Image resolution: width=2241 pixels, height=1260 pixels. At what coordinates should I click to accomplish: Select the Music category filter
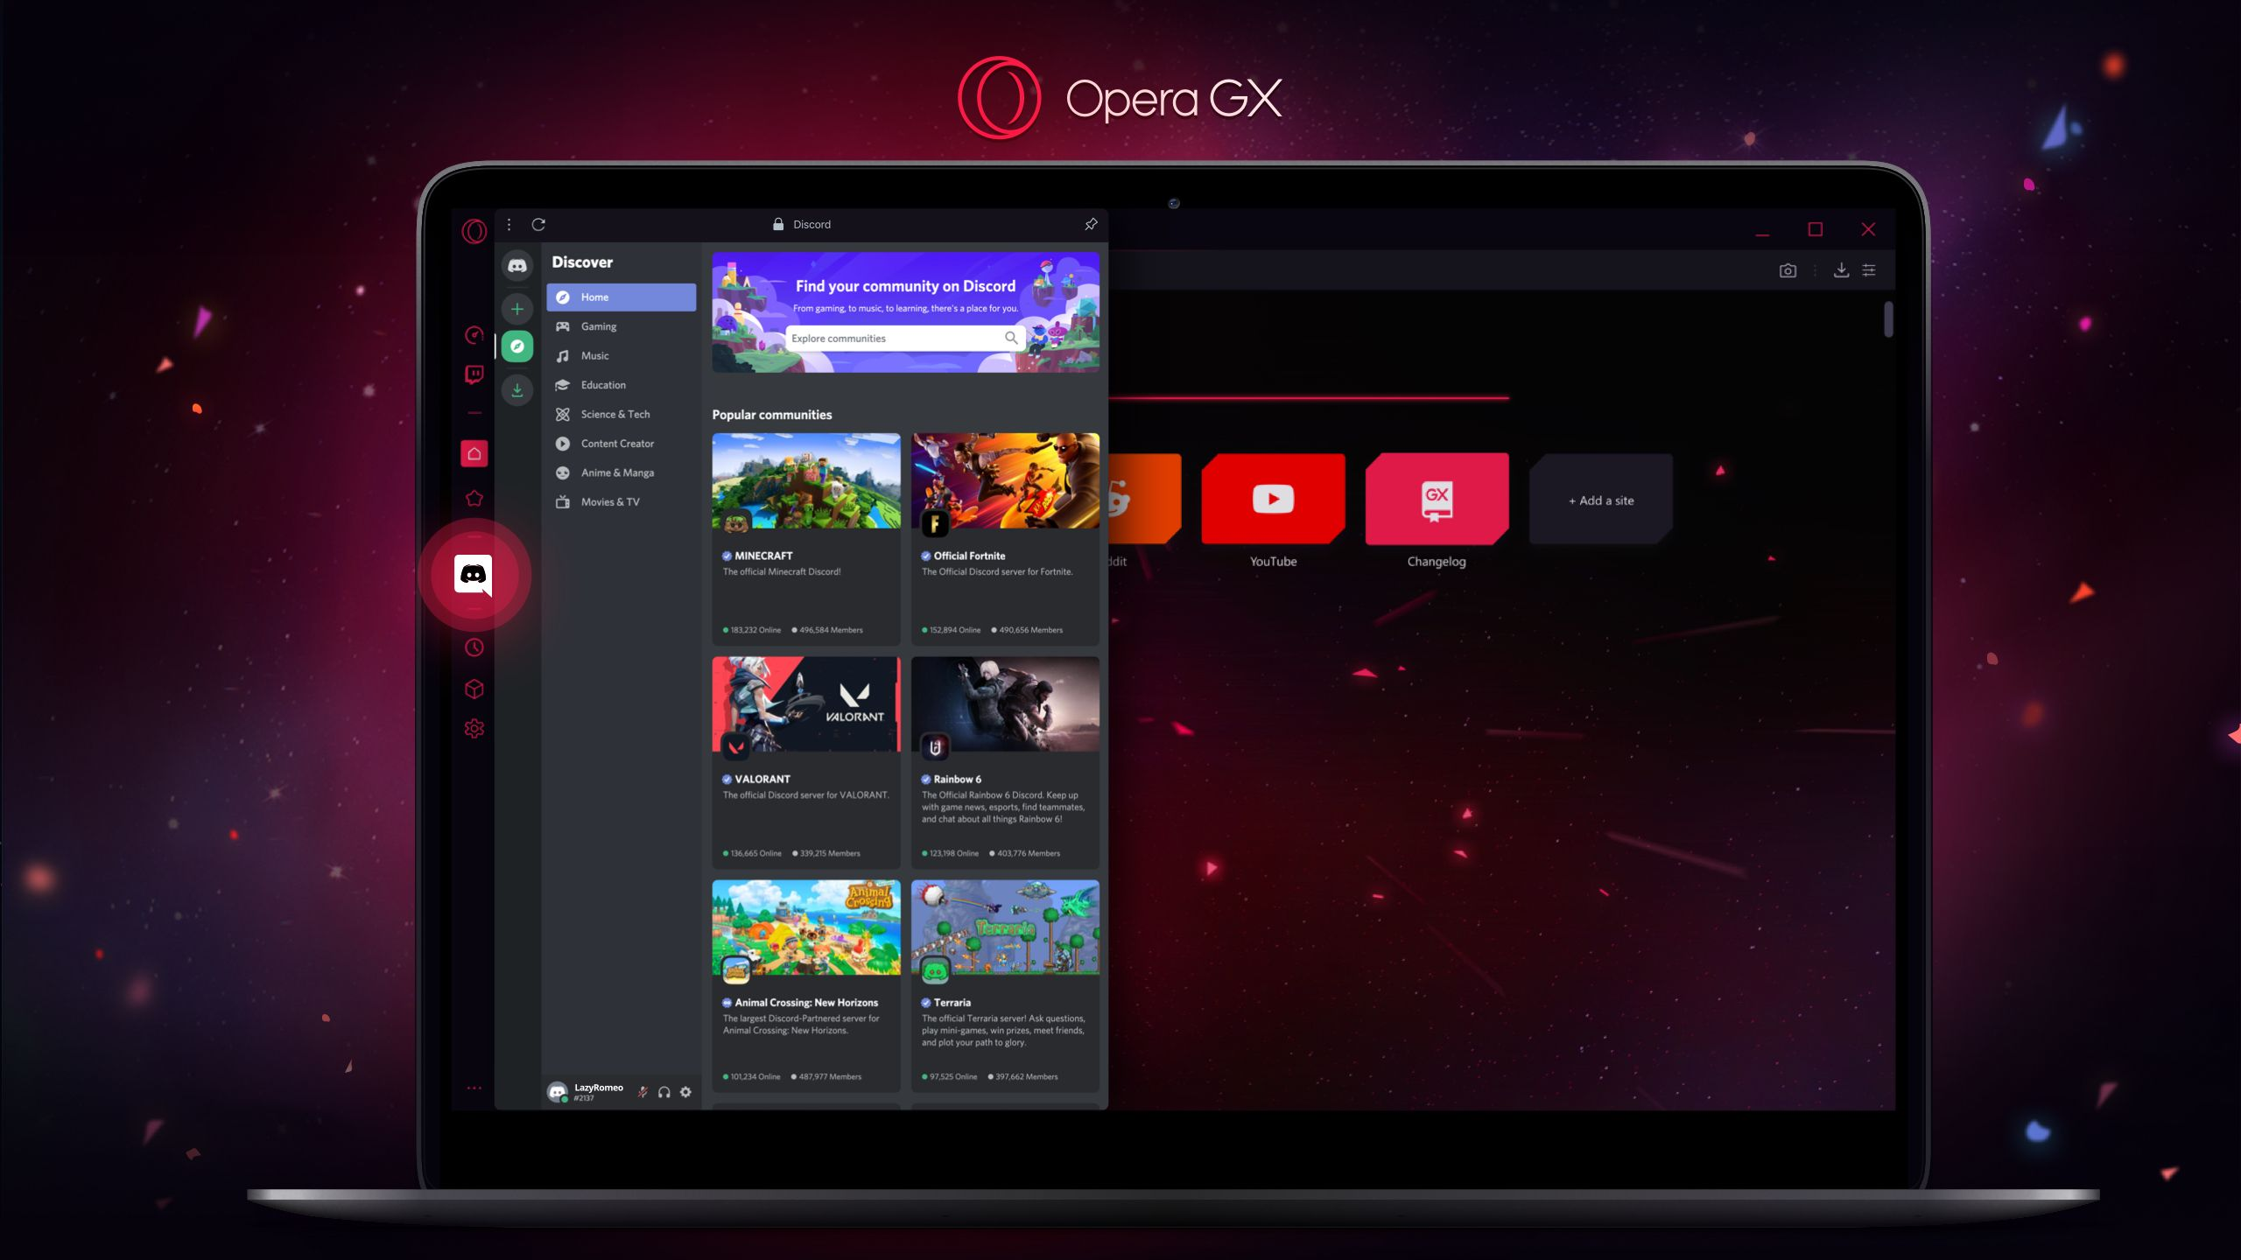pyautogui.click(x=595, y=355)
